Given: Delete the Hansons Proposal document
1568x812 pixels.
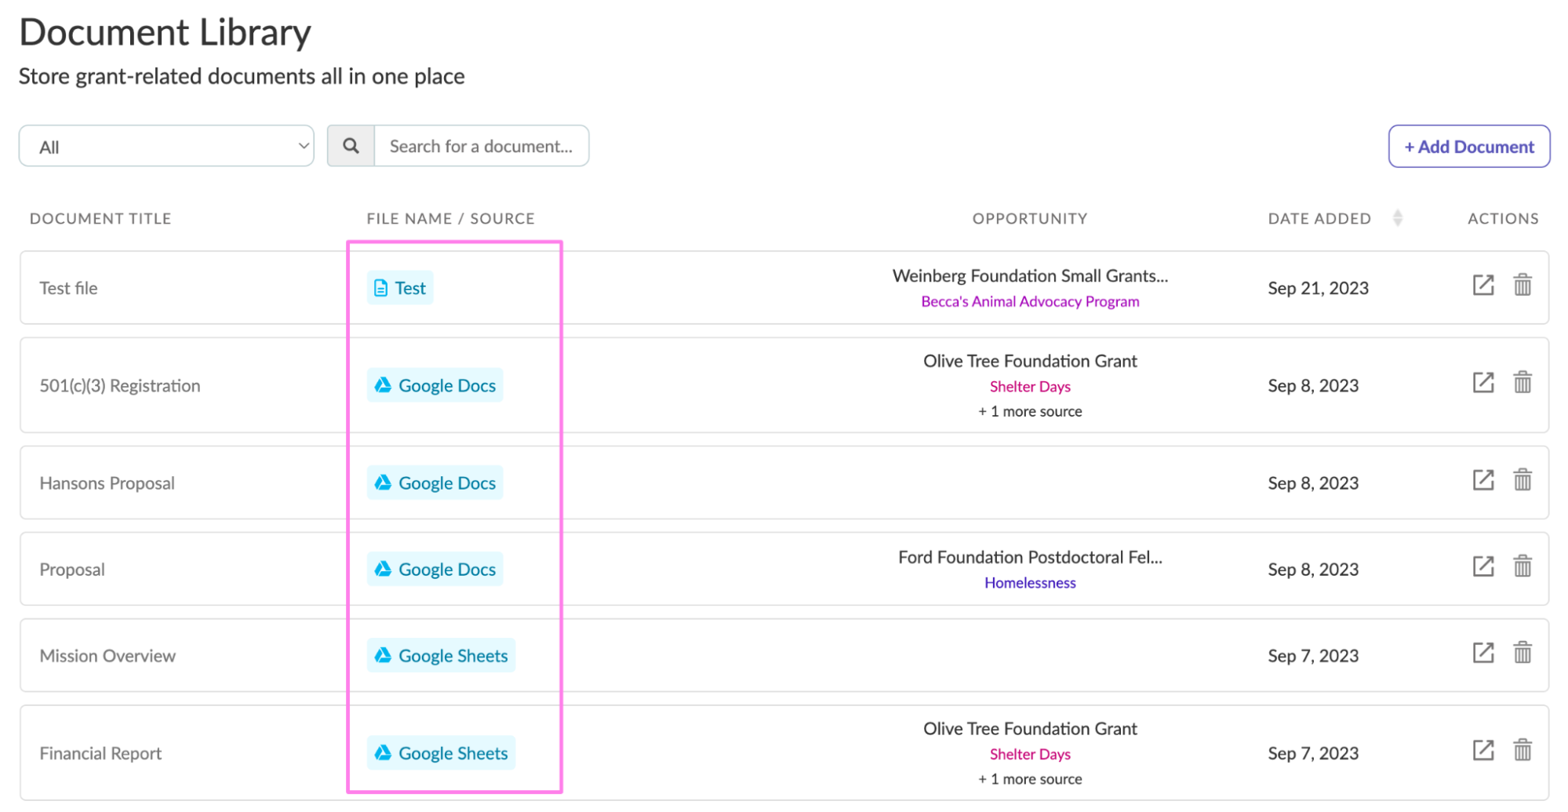Looking at the screenshot, I should 1522,480.
